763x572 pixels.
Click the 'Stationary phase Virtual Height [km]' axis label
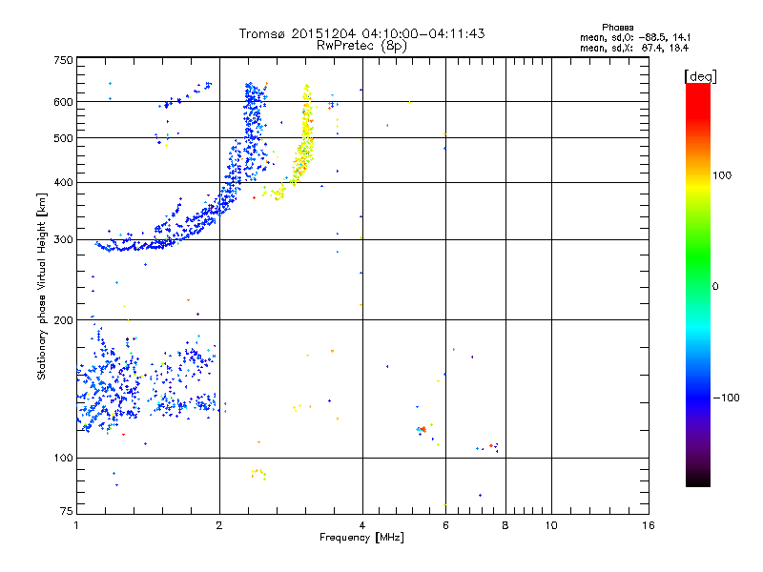point(42,287)
